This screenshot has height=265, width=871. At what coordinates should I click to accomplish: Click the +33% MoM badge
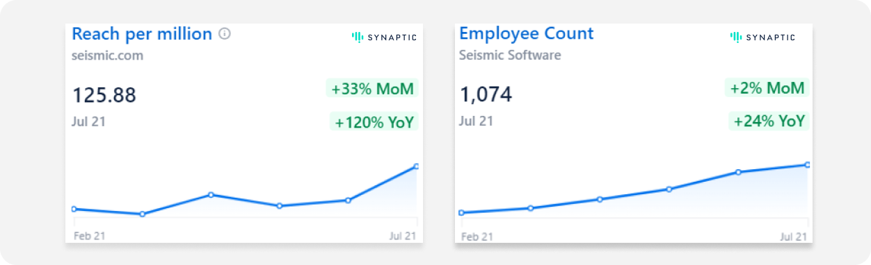[372, 89]
